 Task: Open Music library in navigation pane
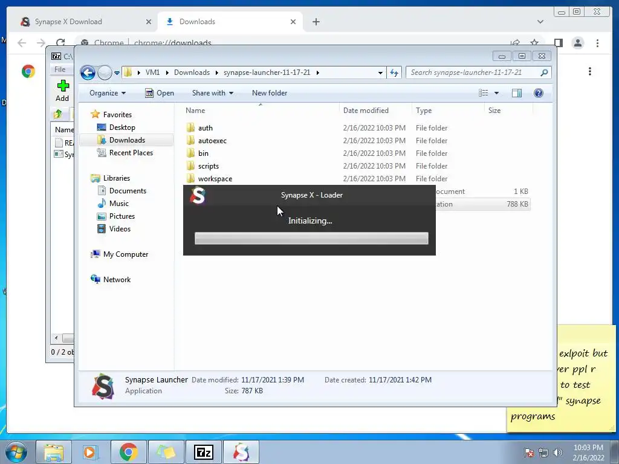[119, 204]
